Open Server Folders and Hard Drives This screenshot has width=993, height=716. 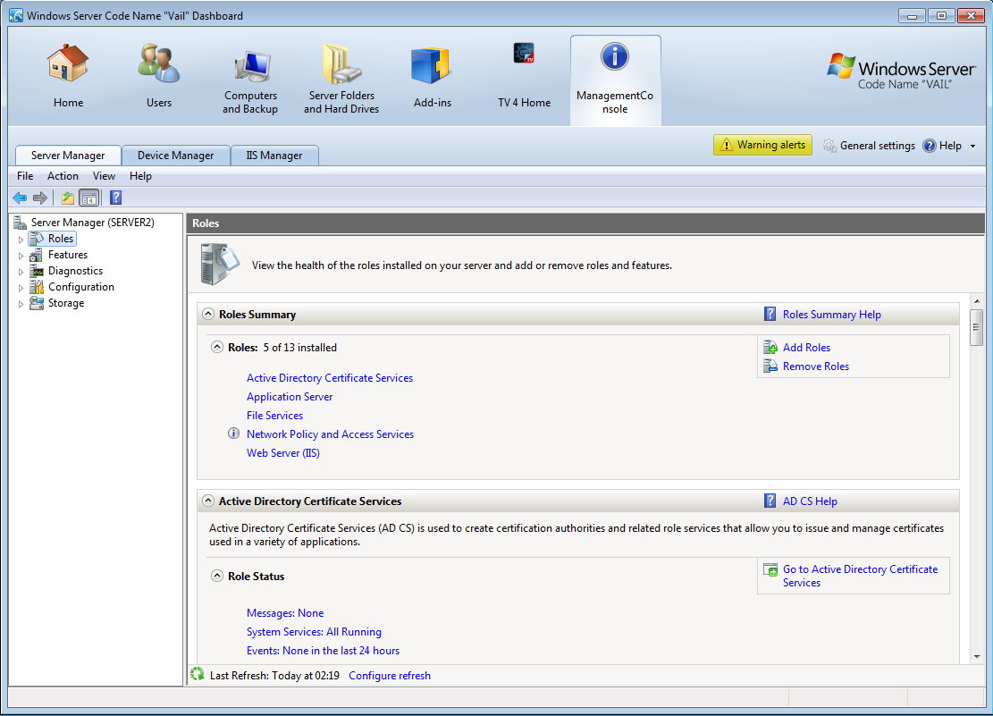[341, 79]
